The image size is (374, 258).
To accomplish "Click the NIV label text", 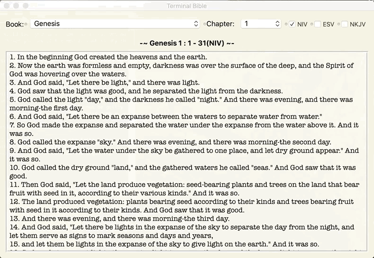I will tap(302, 24).
